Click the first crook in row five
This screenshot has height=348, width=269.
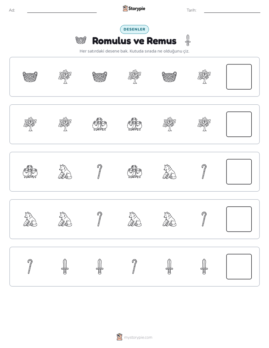(30, 267)
